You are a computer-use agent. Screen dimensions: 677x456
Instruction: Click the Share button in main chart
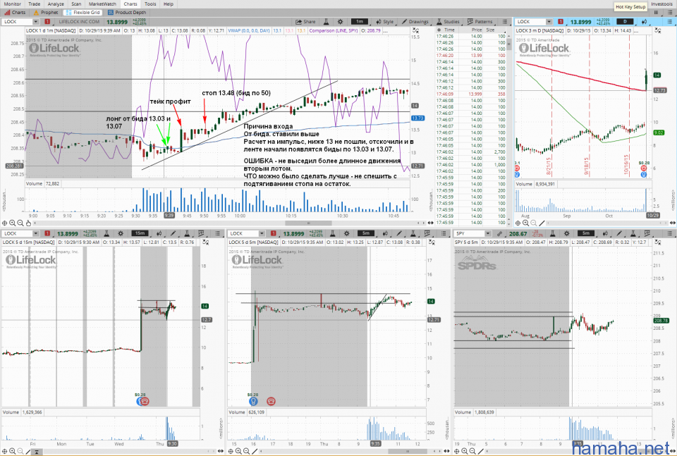coord(305,22)
